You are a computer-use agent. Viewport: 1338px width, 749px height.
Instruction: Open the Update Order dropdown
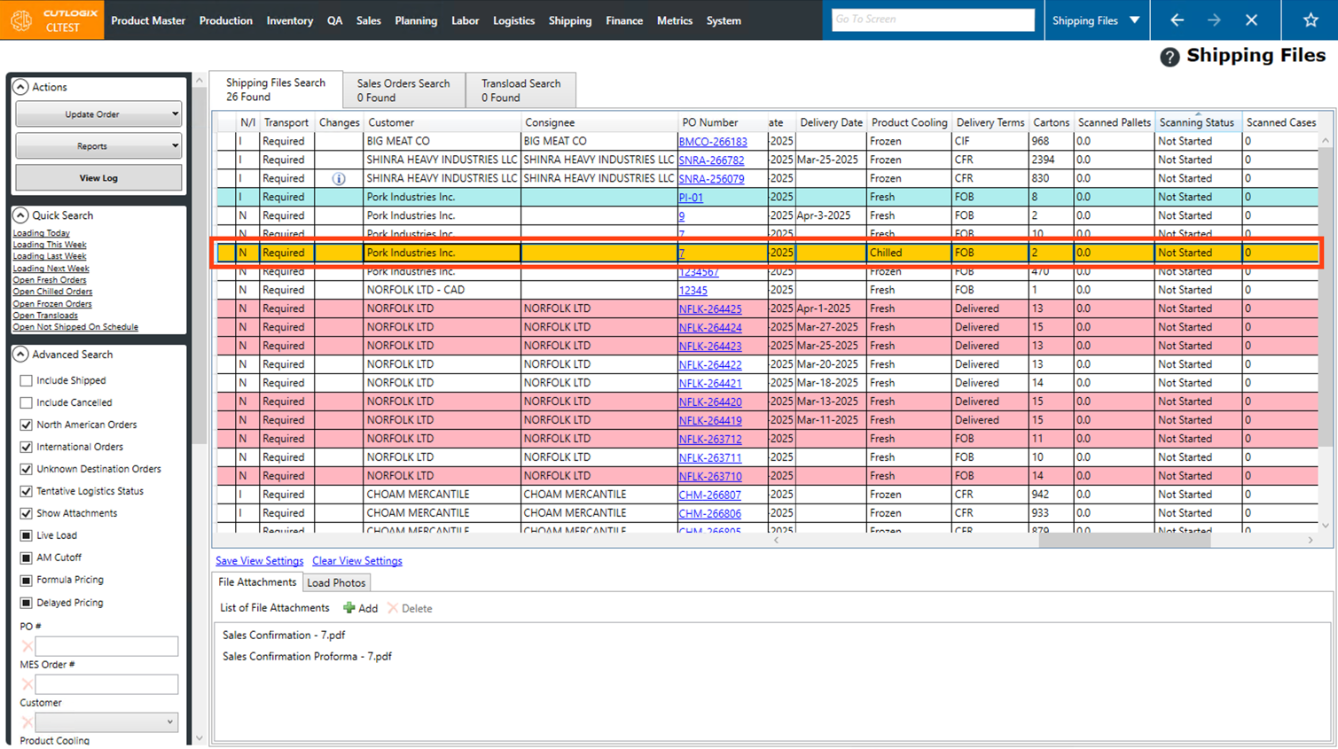coord(98,114)
